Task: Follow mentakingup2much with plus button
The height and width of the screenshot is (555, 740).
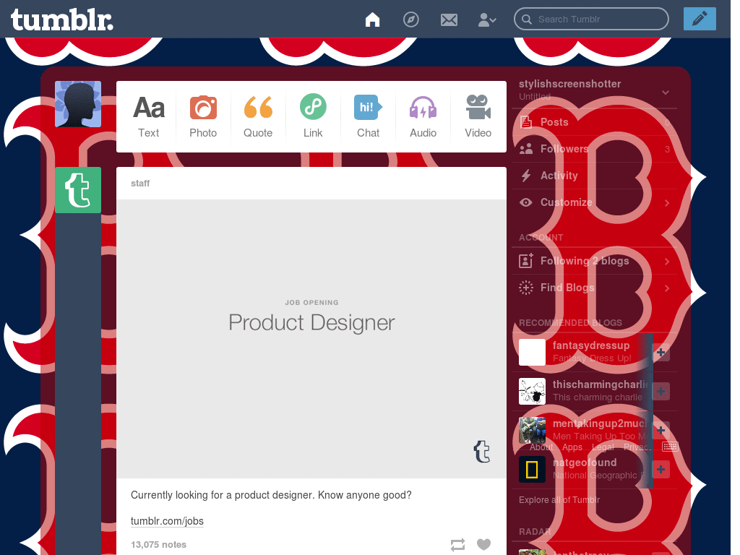Action: [x=661, y=430]
